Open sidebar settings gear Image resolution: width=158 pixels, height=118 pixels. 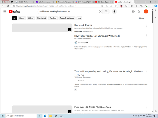(x=155, y=111)
